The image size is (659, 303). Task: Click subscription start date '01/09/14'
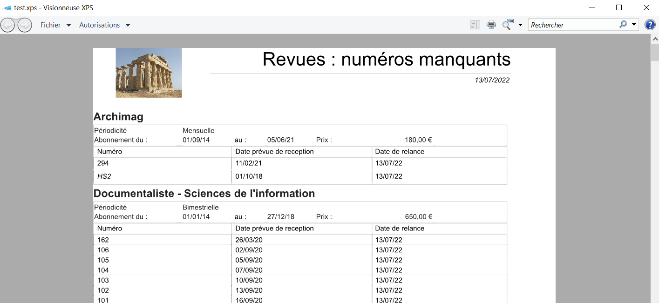[196, 140]
